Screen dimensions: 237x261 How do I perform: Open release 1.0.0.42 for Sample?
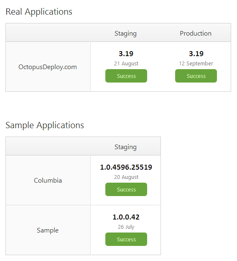(126, 217)
